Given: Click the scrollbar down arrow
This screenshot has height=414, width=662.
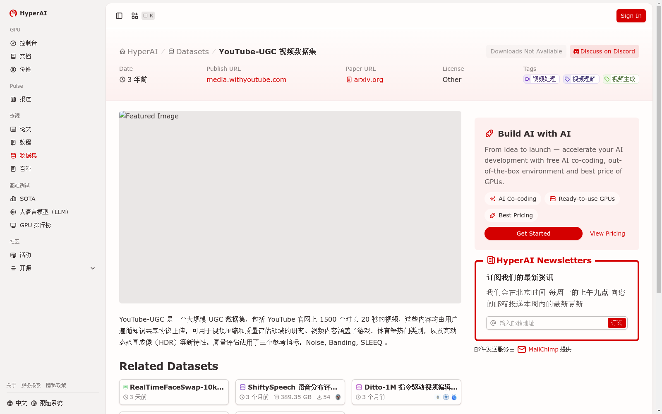Looking at the screenshot, I should coord(659,411).
